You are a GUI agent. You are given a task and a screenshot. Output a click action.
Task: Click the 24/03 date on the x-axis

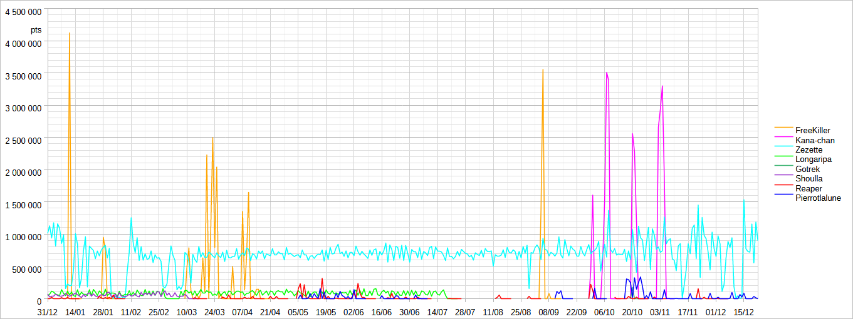tap(214, 311)
